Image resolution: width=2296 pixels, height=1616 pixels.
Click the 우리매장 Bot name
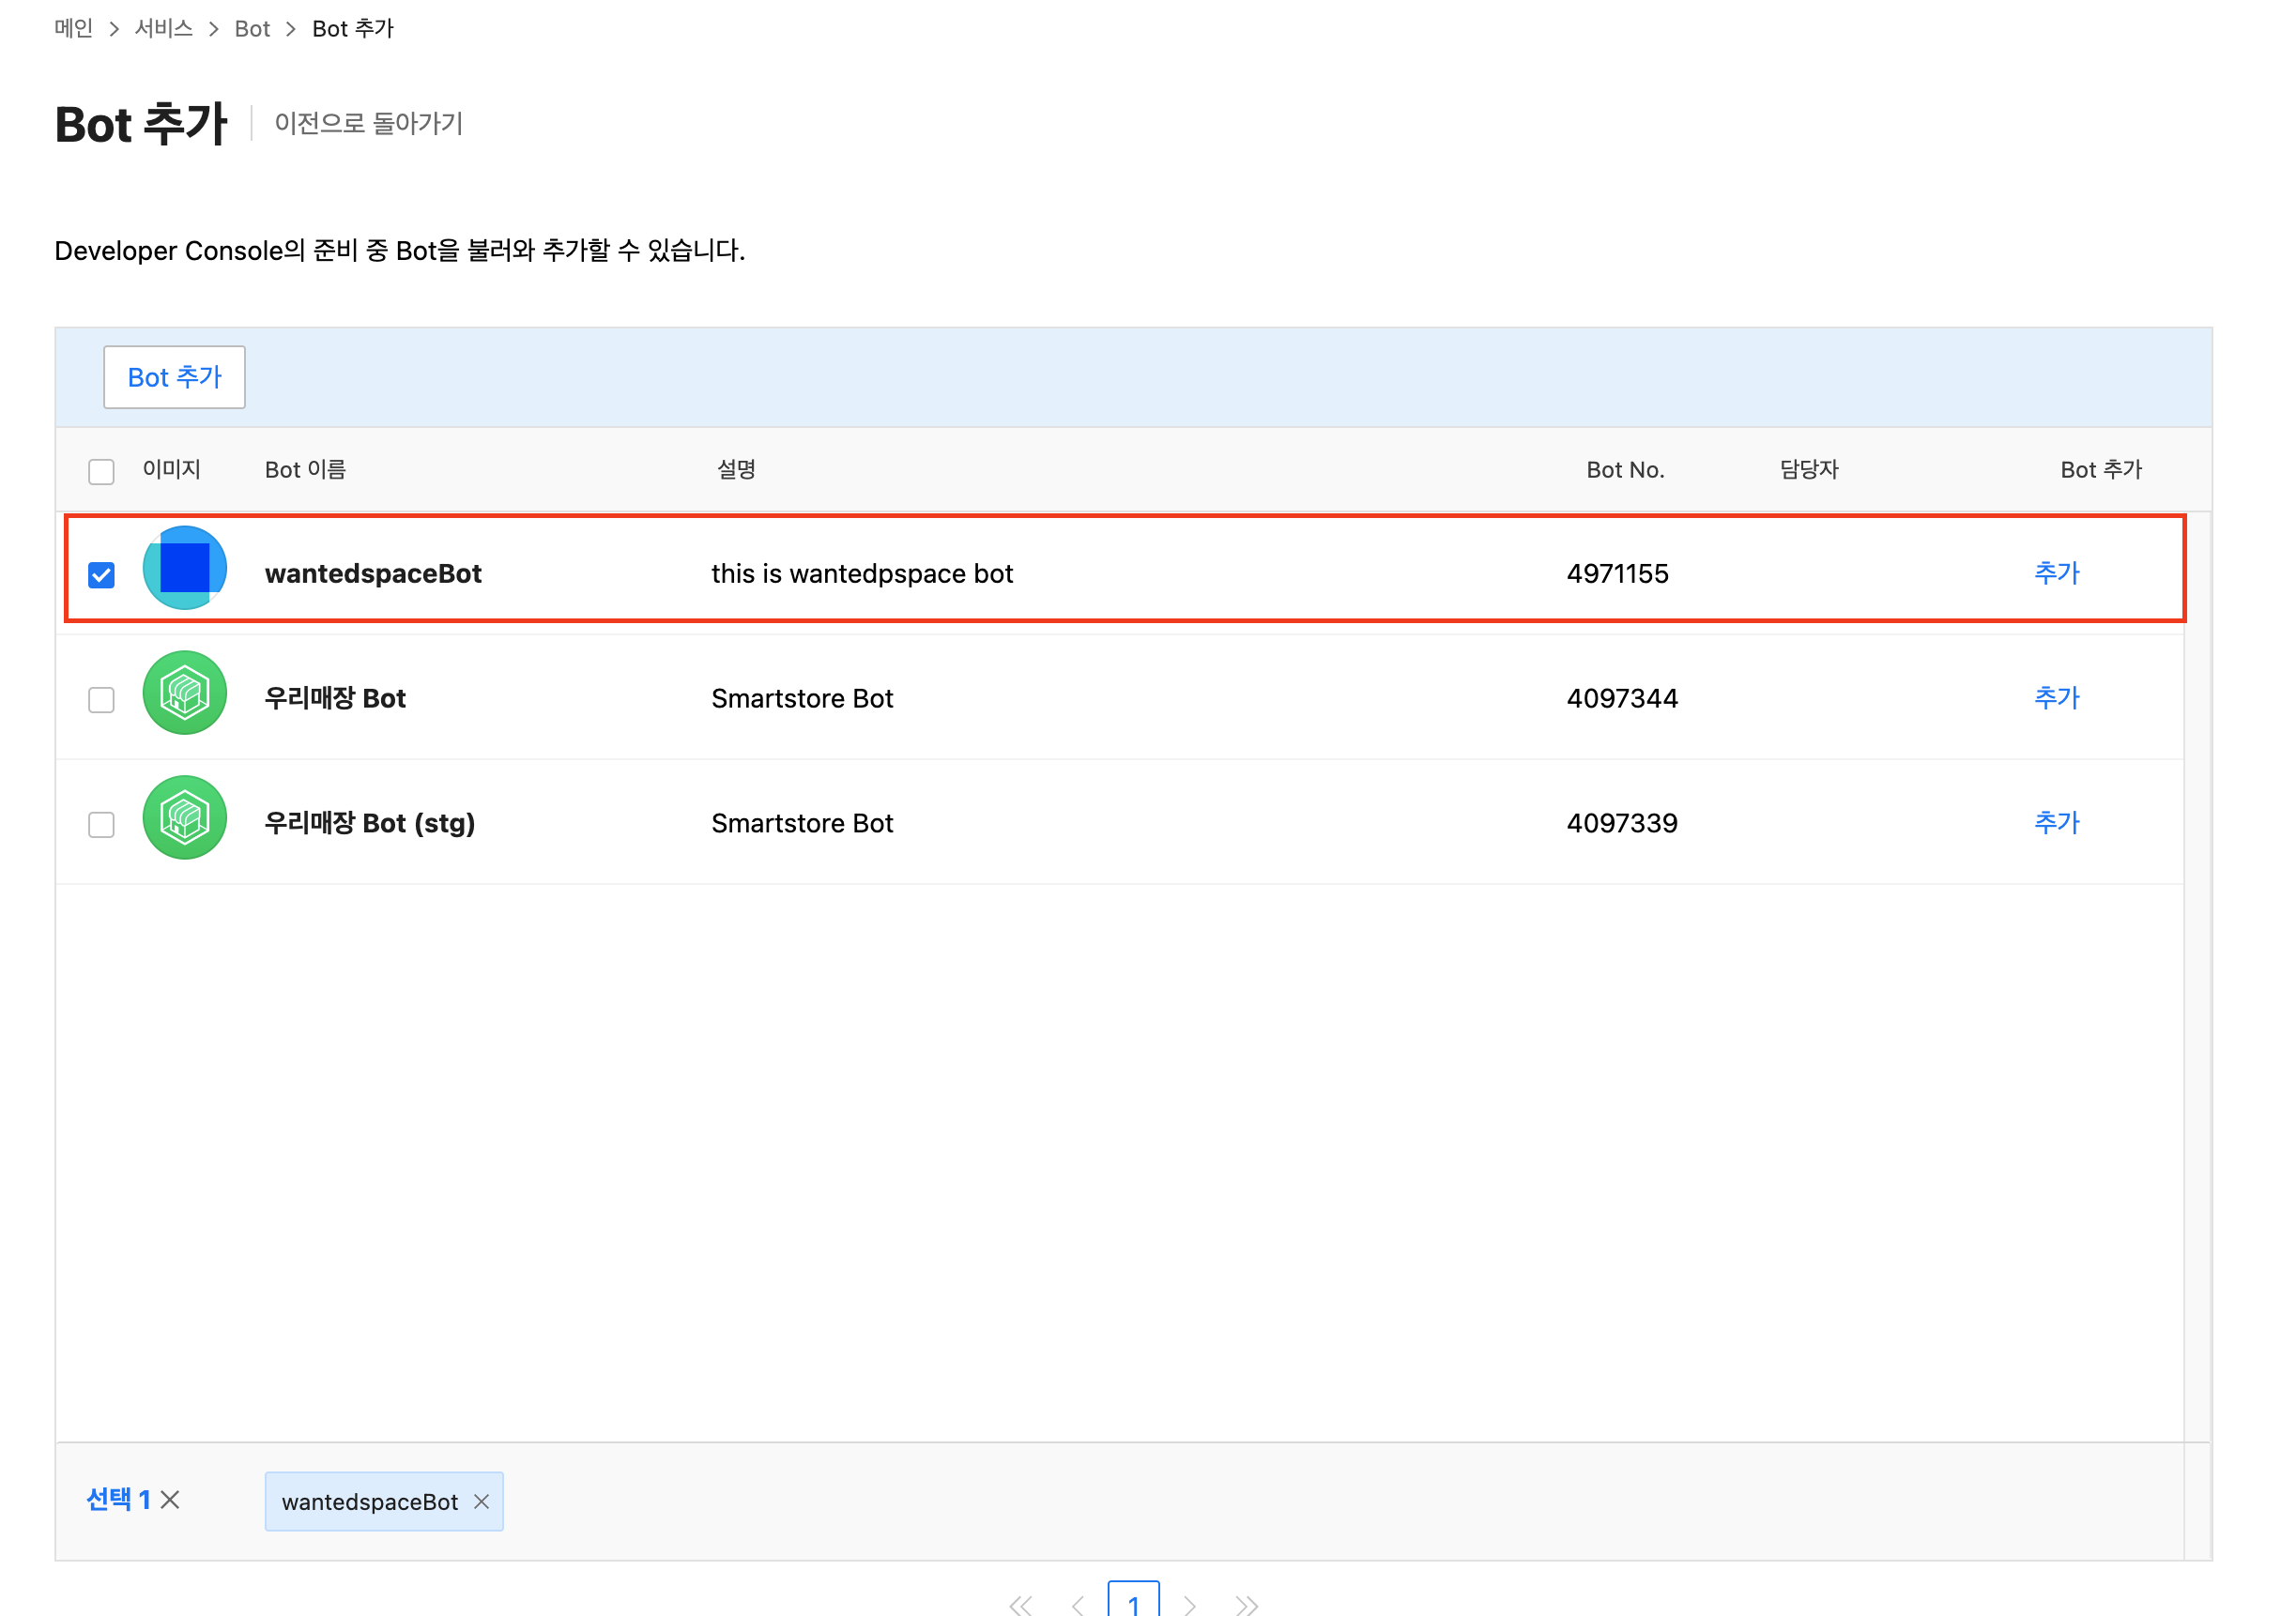pyautogui.click(x=335, y=698)
